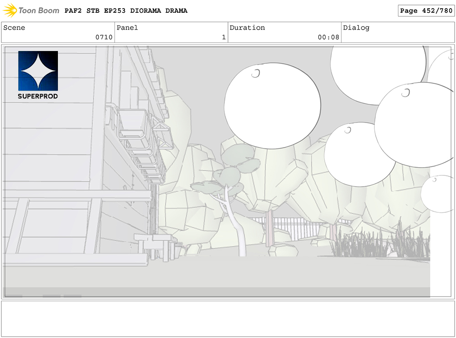
Task: Click the empty notes box below the panel
Action: point(228,319)
